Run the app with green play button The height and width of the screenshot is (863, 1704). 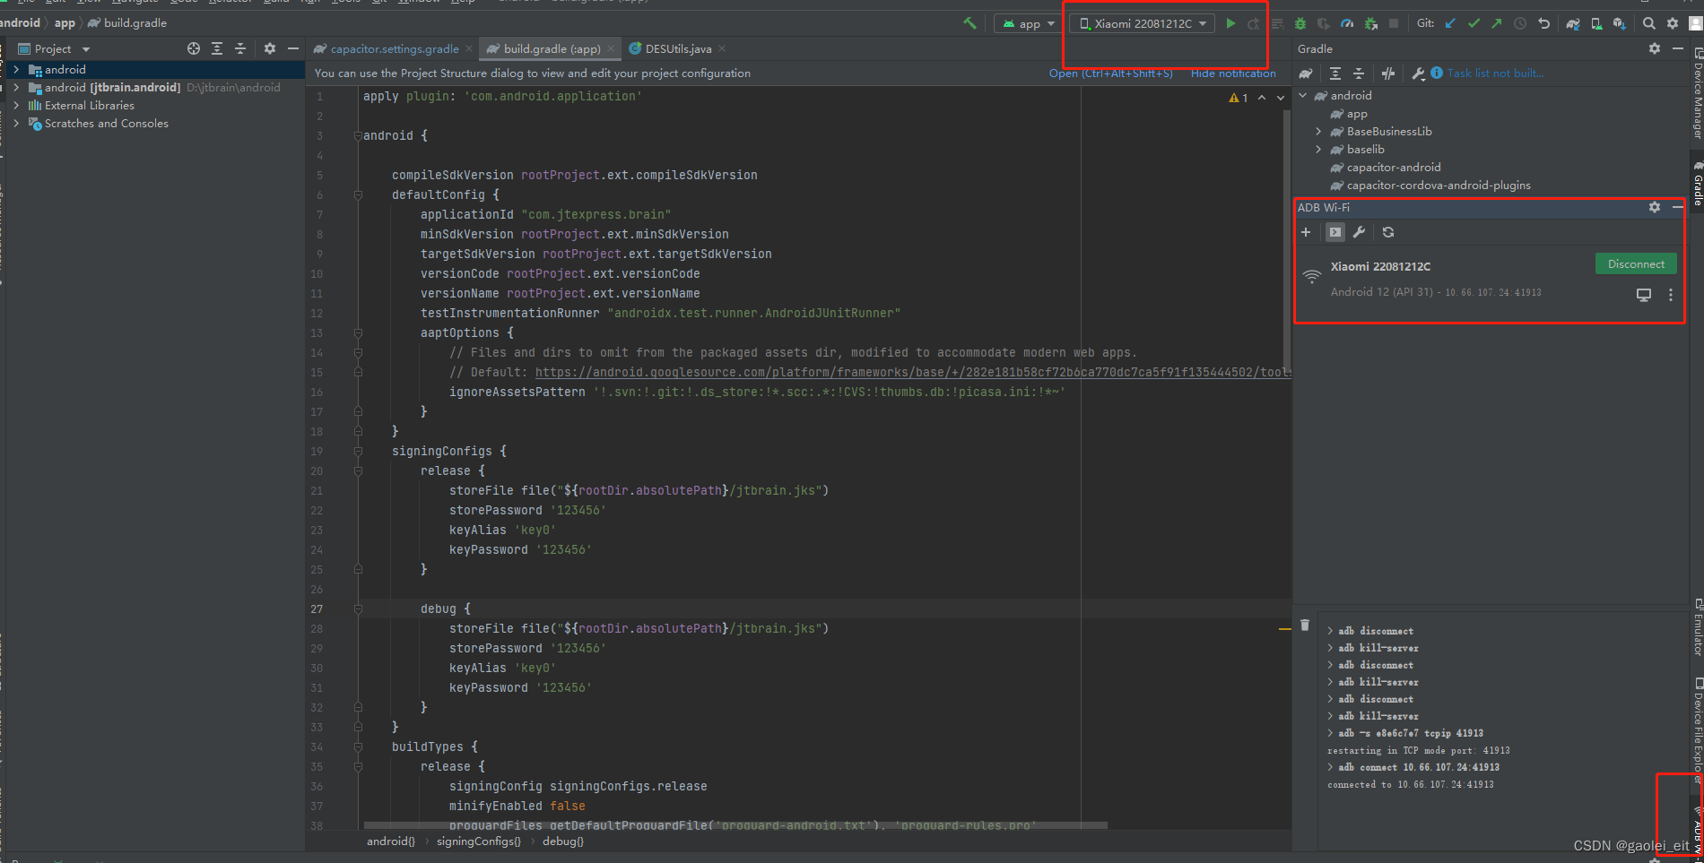[1230, 23]
